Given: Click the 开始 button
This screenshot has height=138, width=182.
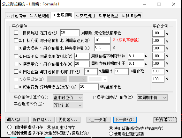Looking at the screenshot, I should pyautogui.click(x=165, y=120).
